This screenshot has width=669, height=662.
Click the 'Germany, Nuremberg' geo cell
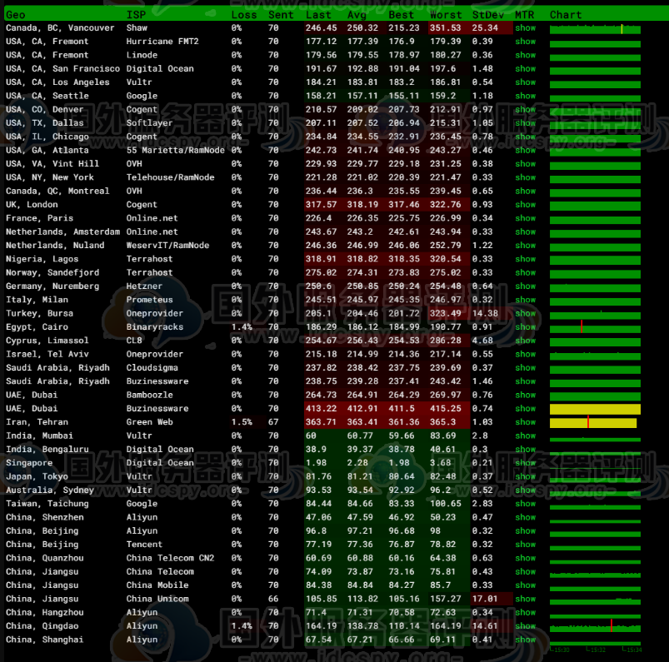52,286
